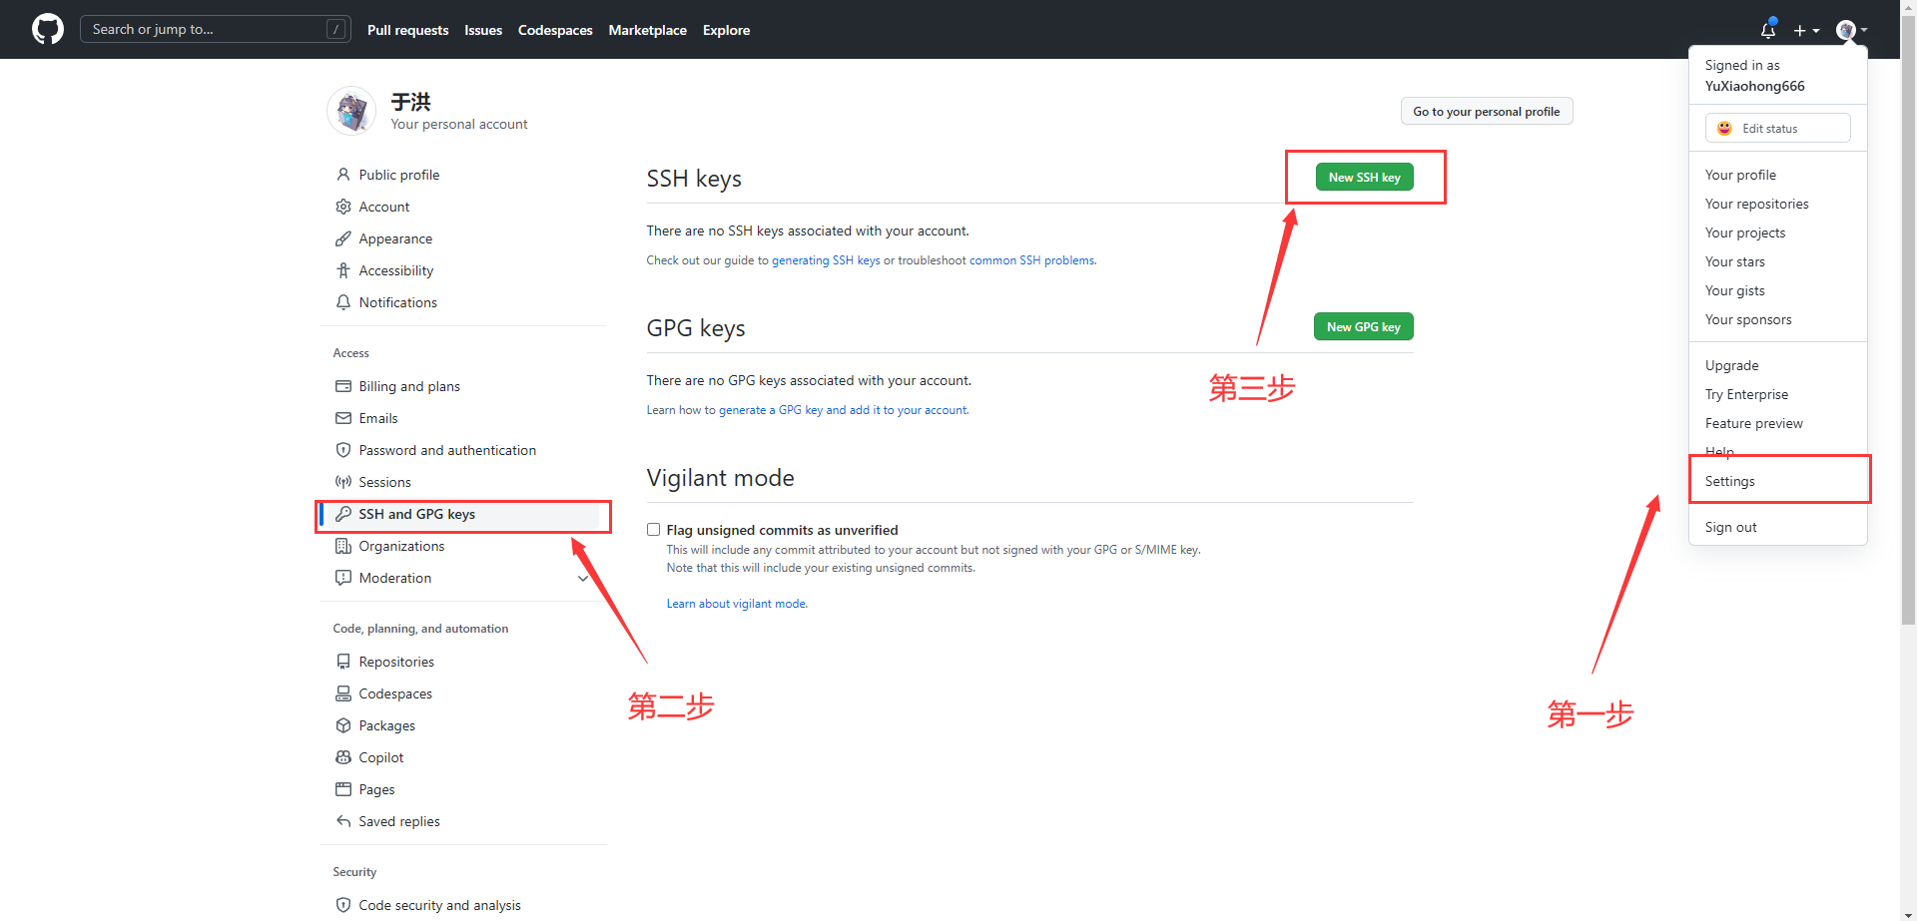The image size is (1917, 921).
Task: Click the Codespaces icon in sidebar
Action: click(343, 693)
